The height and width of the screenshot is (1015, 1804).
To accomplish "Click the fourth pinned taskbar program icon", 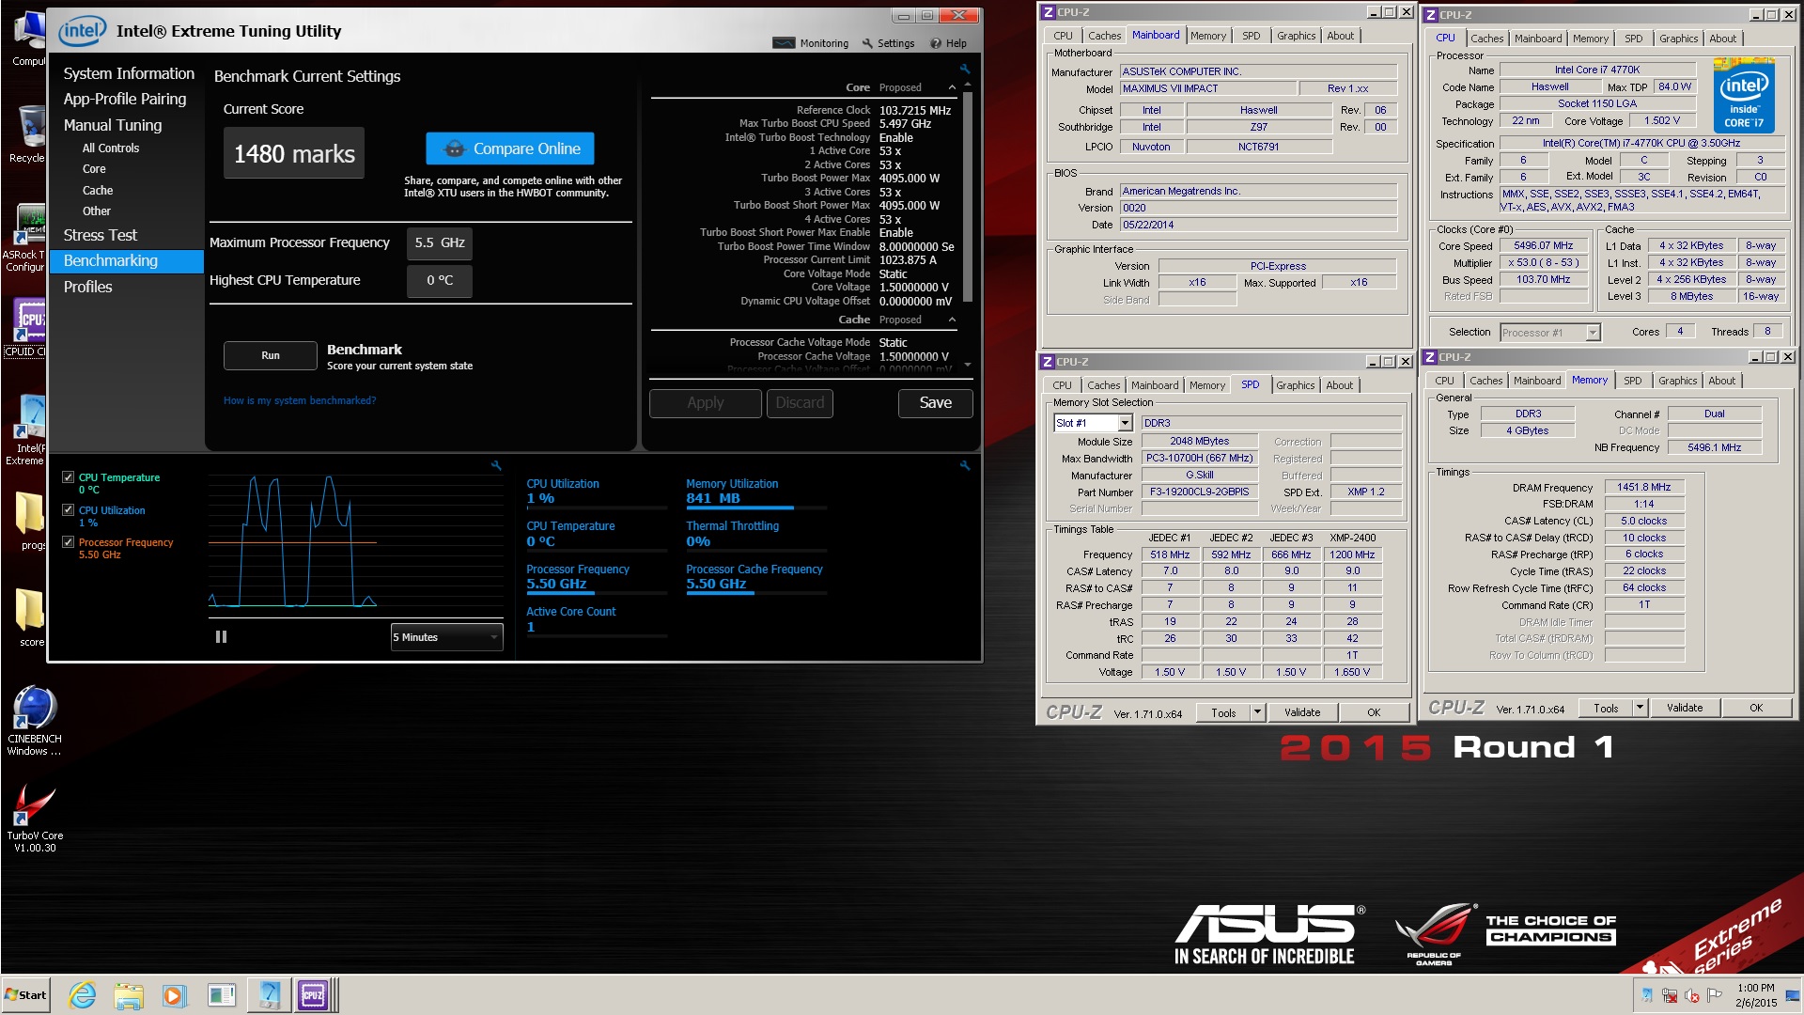I will (222, 994).
